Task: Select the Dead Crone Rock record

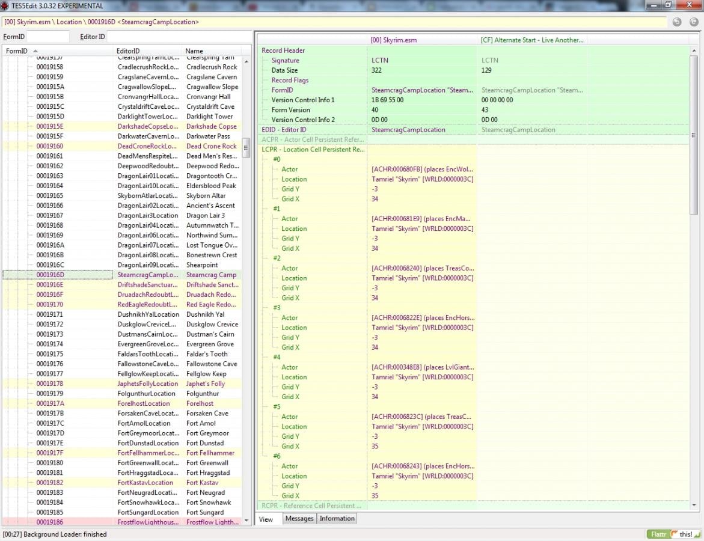Action: click(x=121, y=146)
